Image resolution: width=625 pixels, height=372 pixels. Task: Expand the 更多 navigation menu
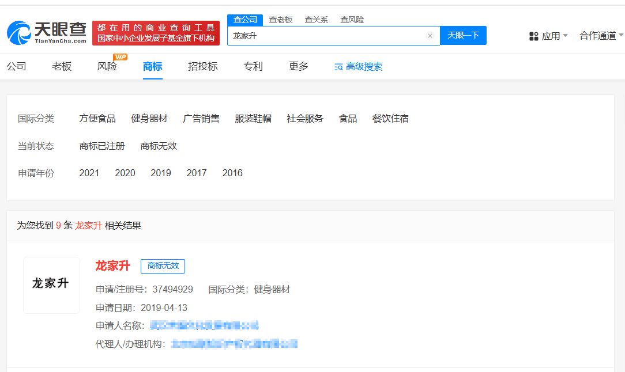[299, 66]
